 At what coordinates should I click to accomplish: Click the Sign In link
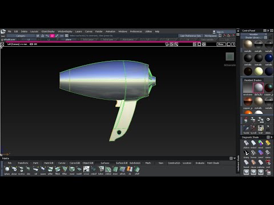tap(220, 32)
